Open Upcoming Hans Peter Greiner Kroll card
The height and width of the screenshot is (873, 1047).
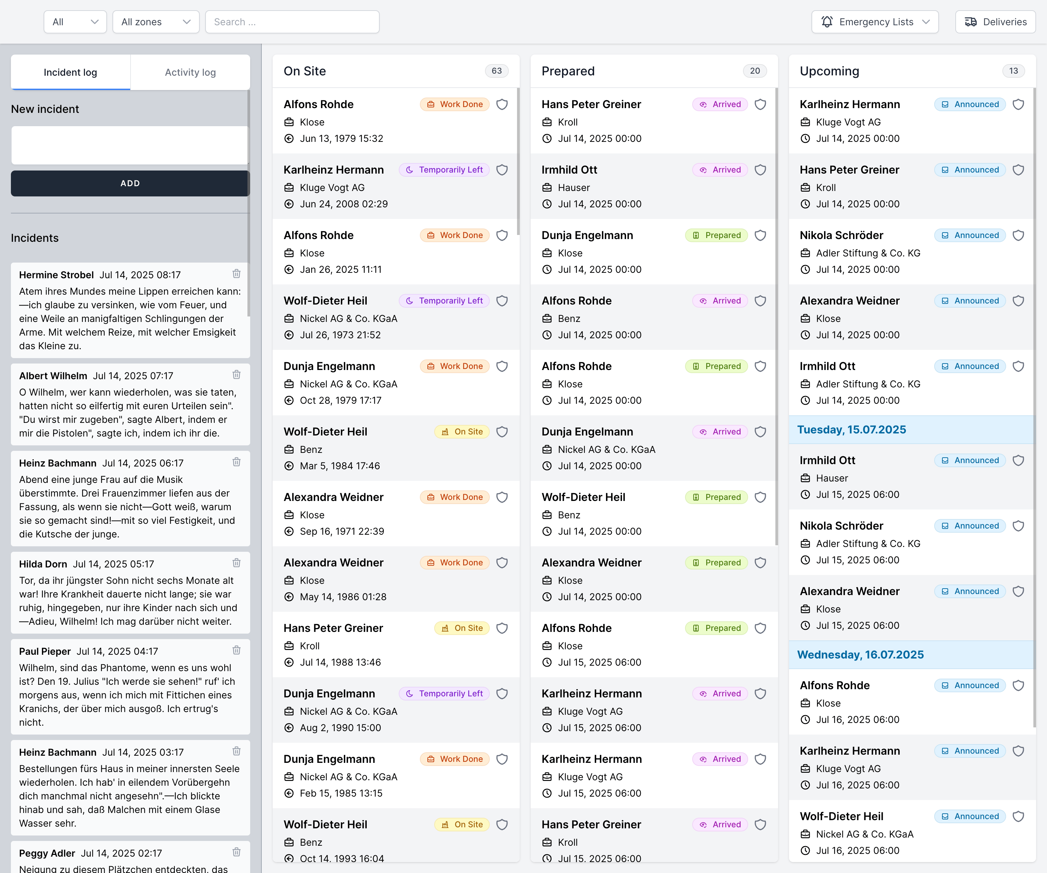tap(912, 187)
